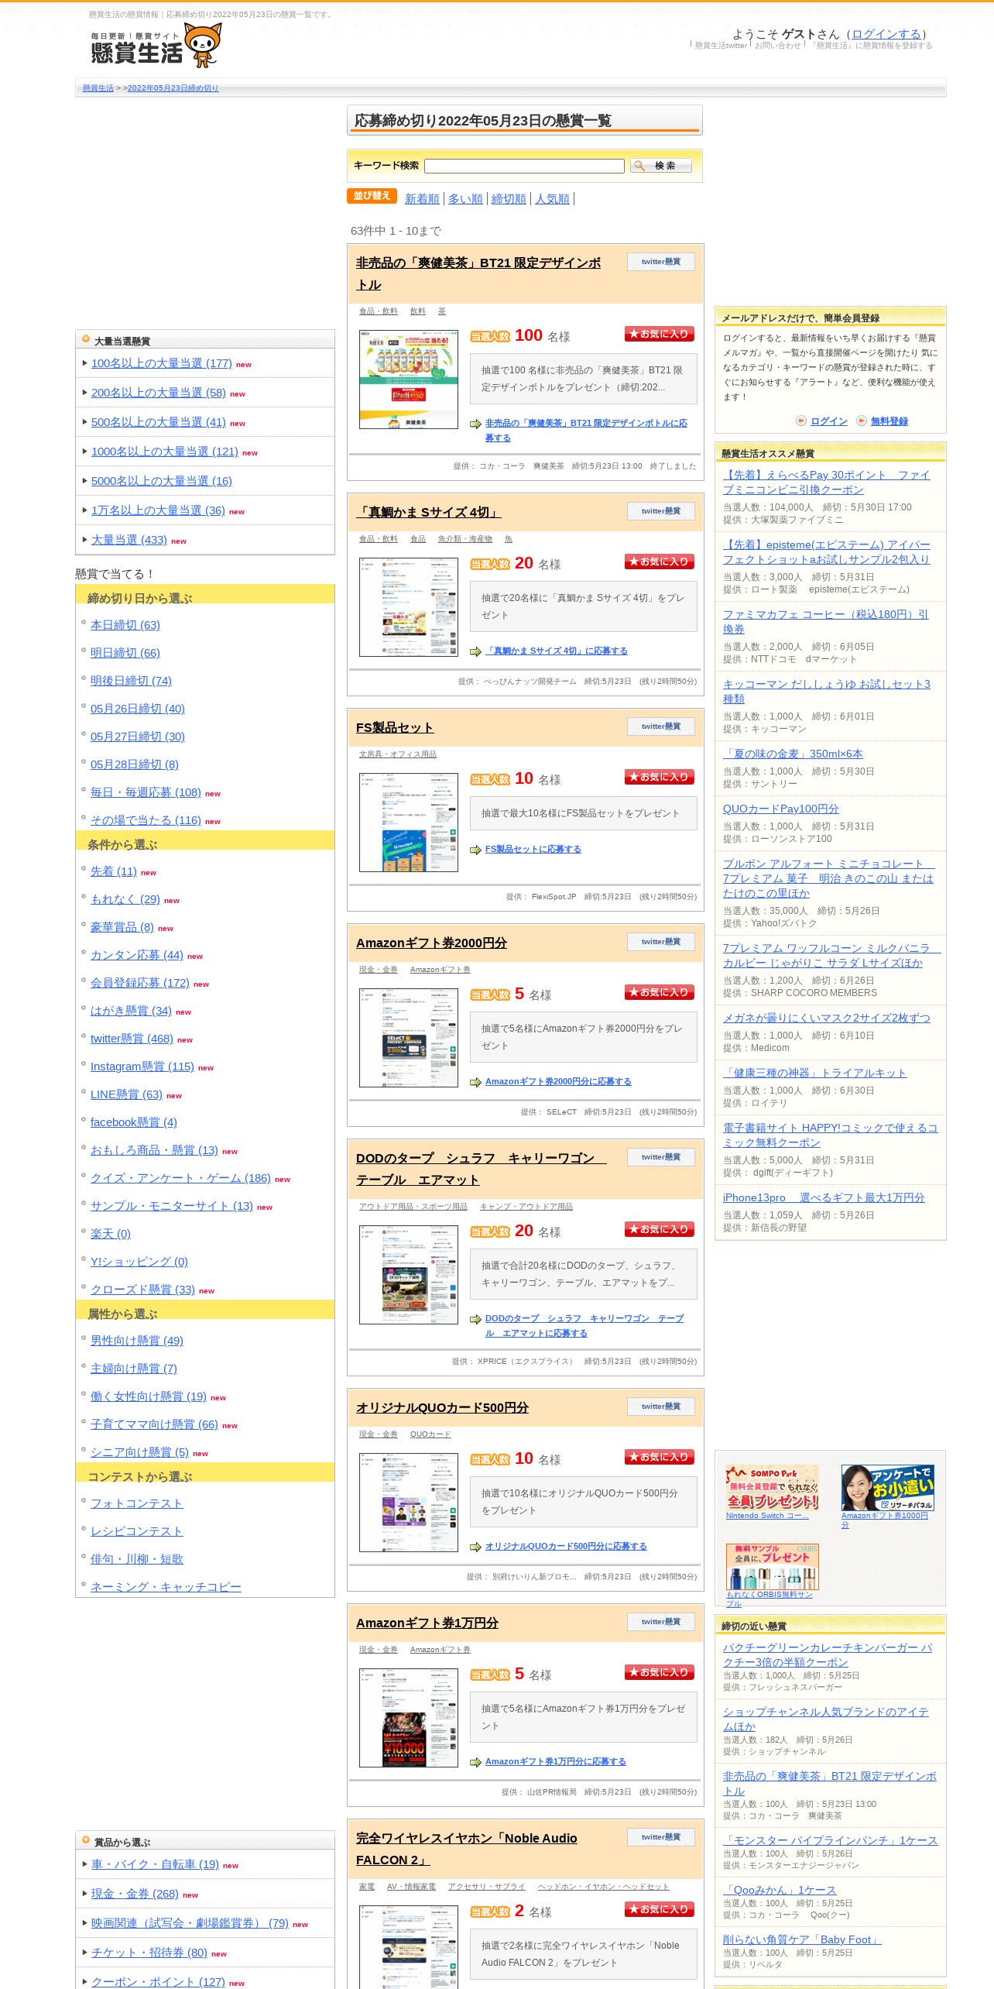The height and width of the screenshot is (1989, 994).
Task: Click twitter懸賞 badge on オリジナルQUOカード500円分 listing
Action: tap(660, 1407)
